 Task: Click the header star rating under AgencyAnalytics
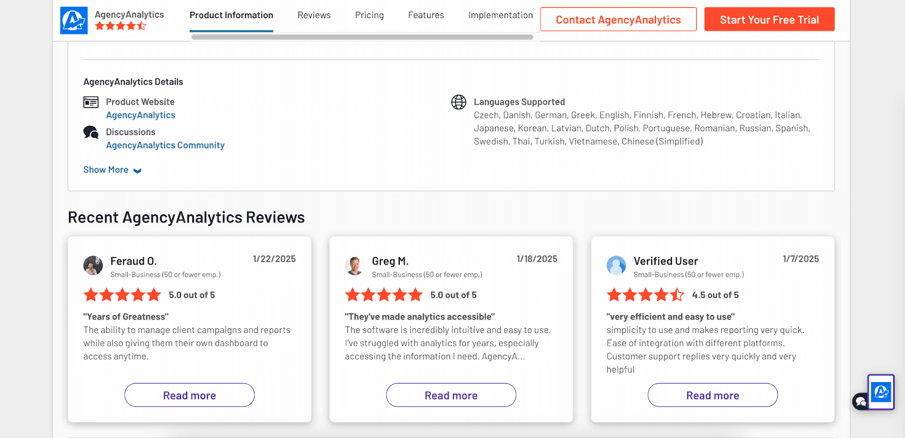(120, 26)
